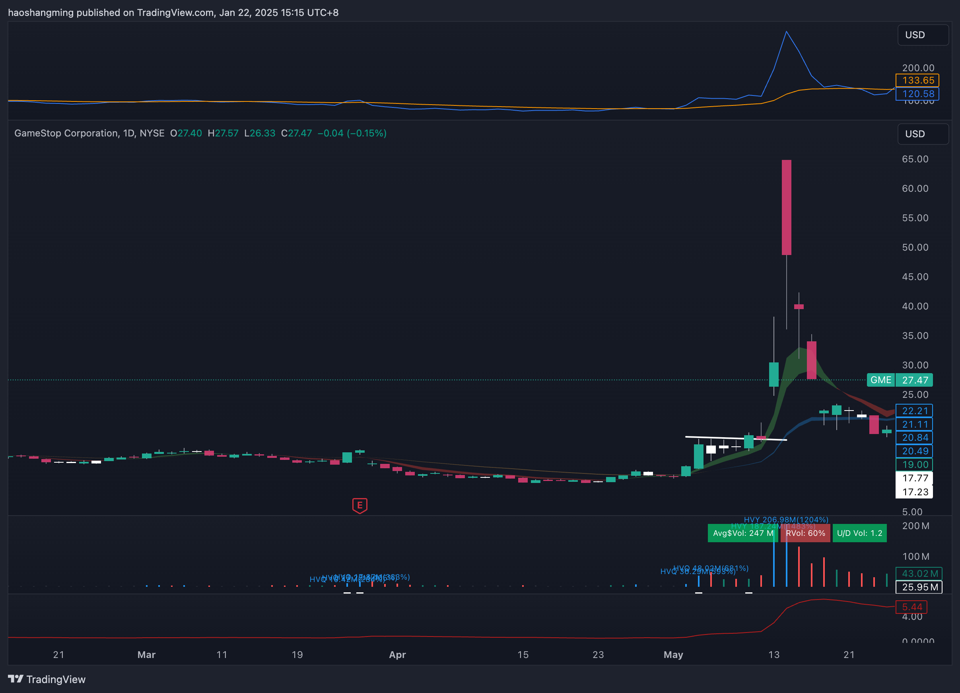The height and width of the screenshot is (693, 960).
Task: Click the U/D Vol: 1.2 badge
Action: (x=859, y=533)
